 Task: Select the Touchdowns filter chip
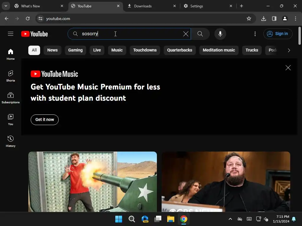145,50
